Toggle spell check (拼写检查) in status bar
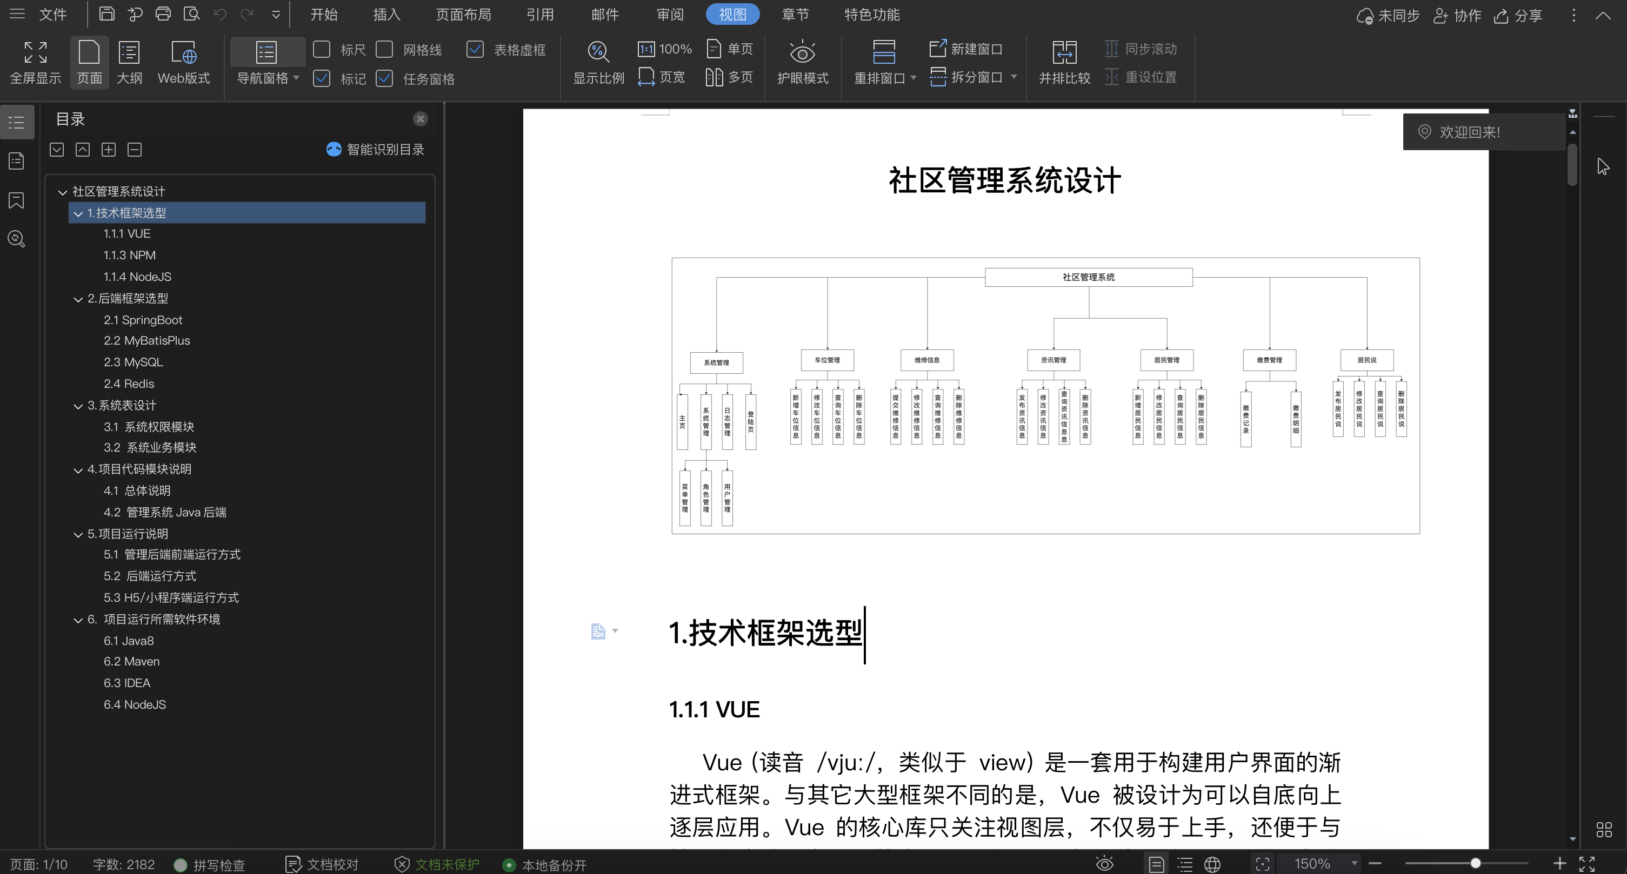Image resolution: width=1627 pixels, height=874 pixels. coord(209,864)
